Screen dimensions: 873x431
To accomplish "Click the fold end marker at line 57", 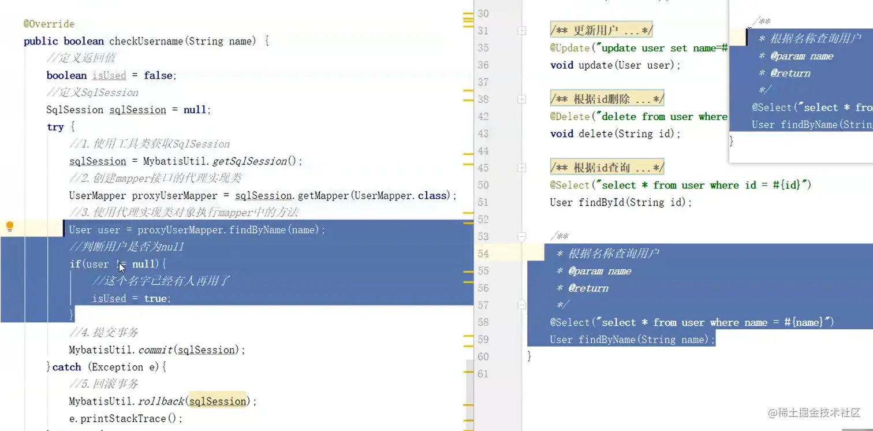I will click(522, 305).
